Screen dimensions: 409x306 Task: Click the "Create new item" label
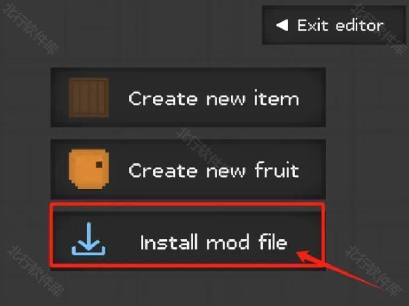(214, 98)
